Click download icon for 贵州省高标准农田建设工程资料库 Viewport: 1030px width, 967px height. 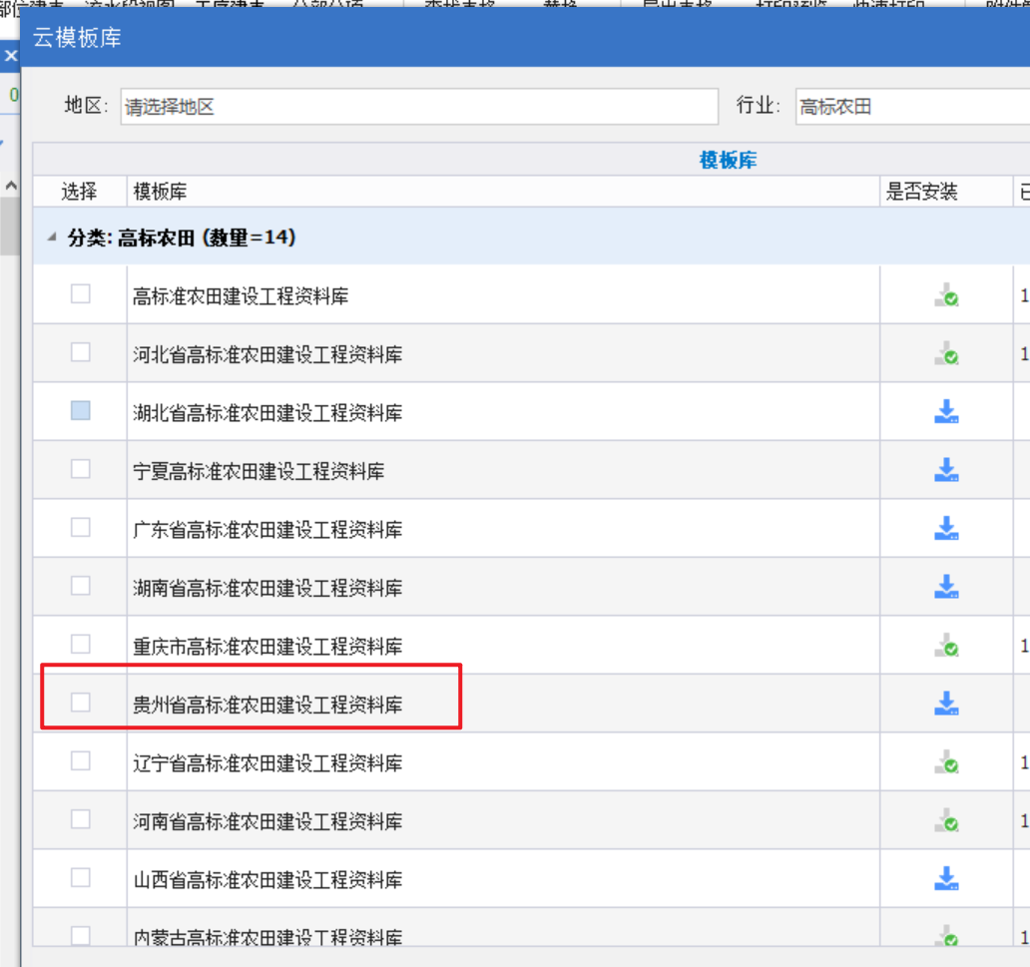(x=946, y=705)
